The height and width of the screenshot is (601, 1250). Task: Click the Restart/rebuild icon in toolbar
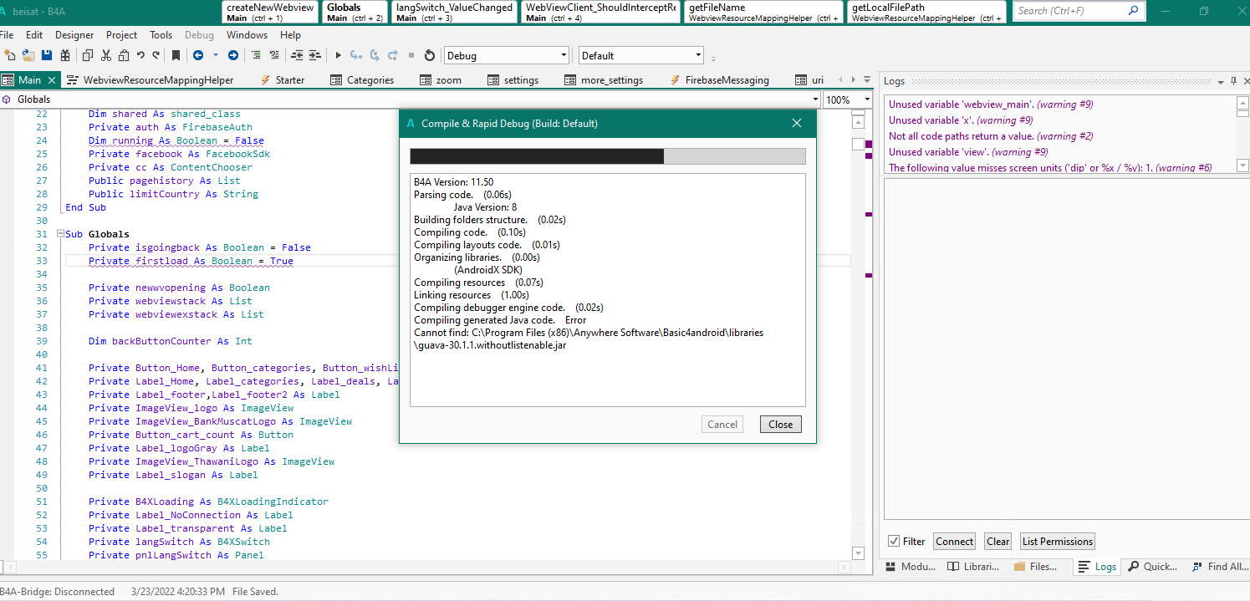point(429,55)
